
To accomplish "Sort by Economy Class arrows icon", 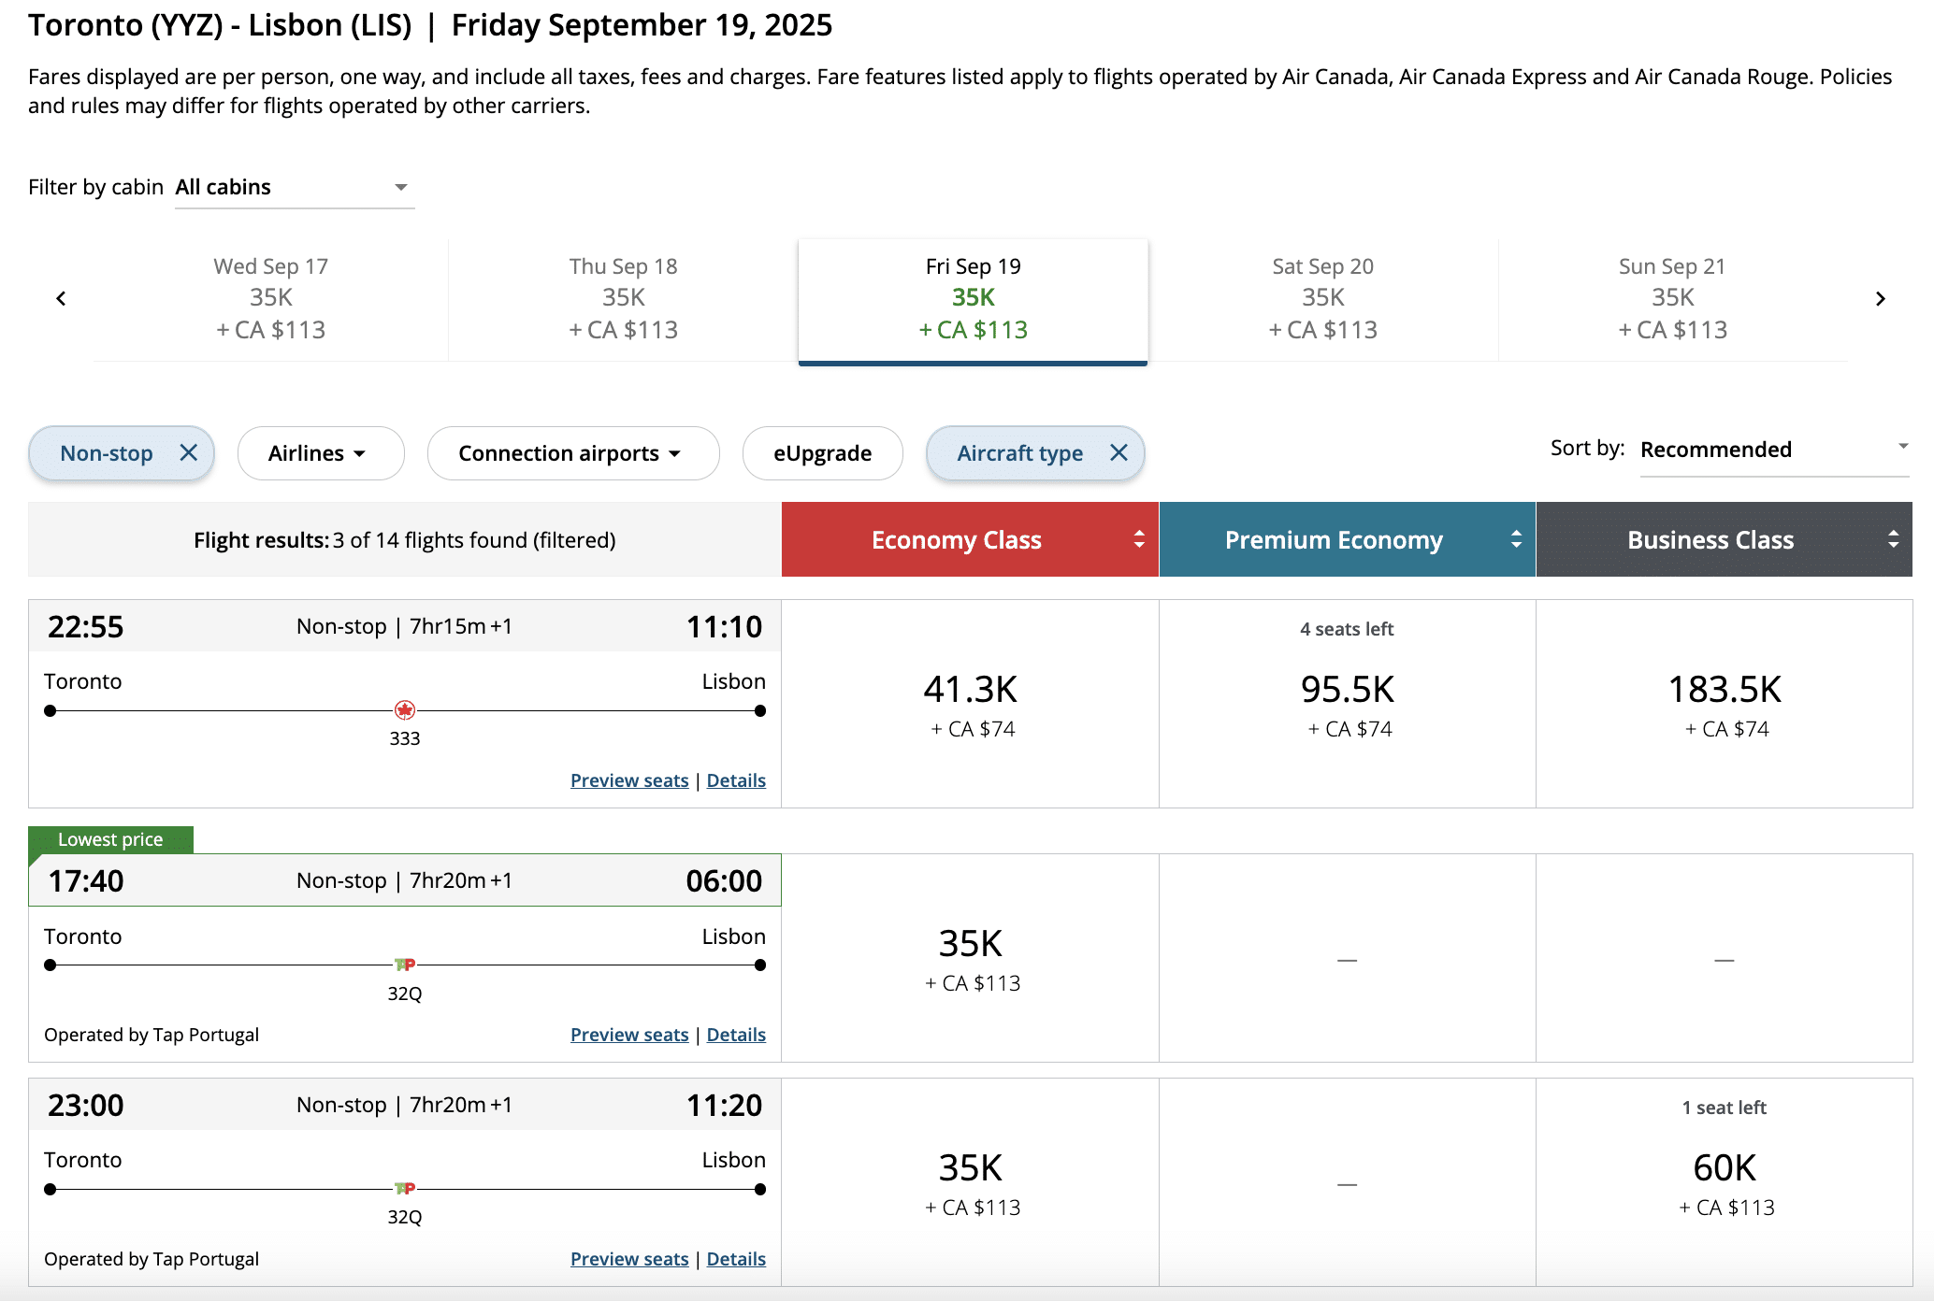I will click(1139, 539).
